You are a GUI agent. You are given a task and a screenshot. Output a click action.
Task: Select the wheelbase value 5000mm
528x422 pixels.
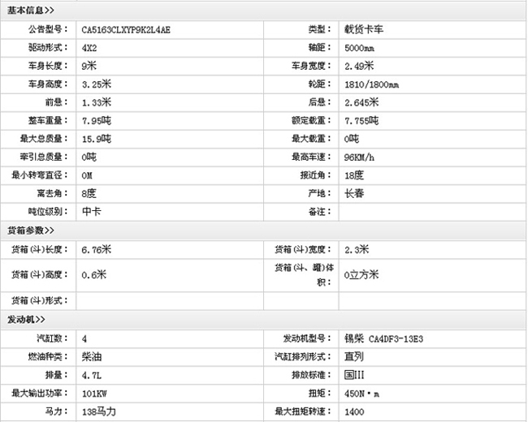pyautogui.click(x=361, y=48)
